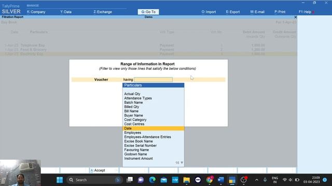Viewport: 332px width, 186px height.
Task: Select 'Excise Book Name' from the list
Action: [x=154, y=141]
